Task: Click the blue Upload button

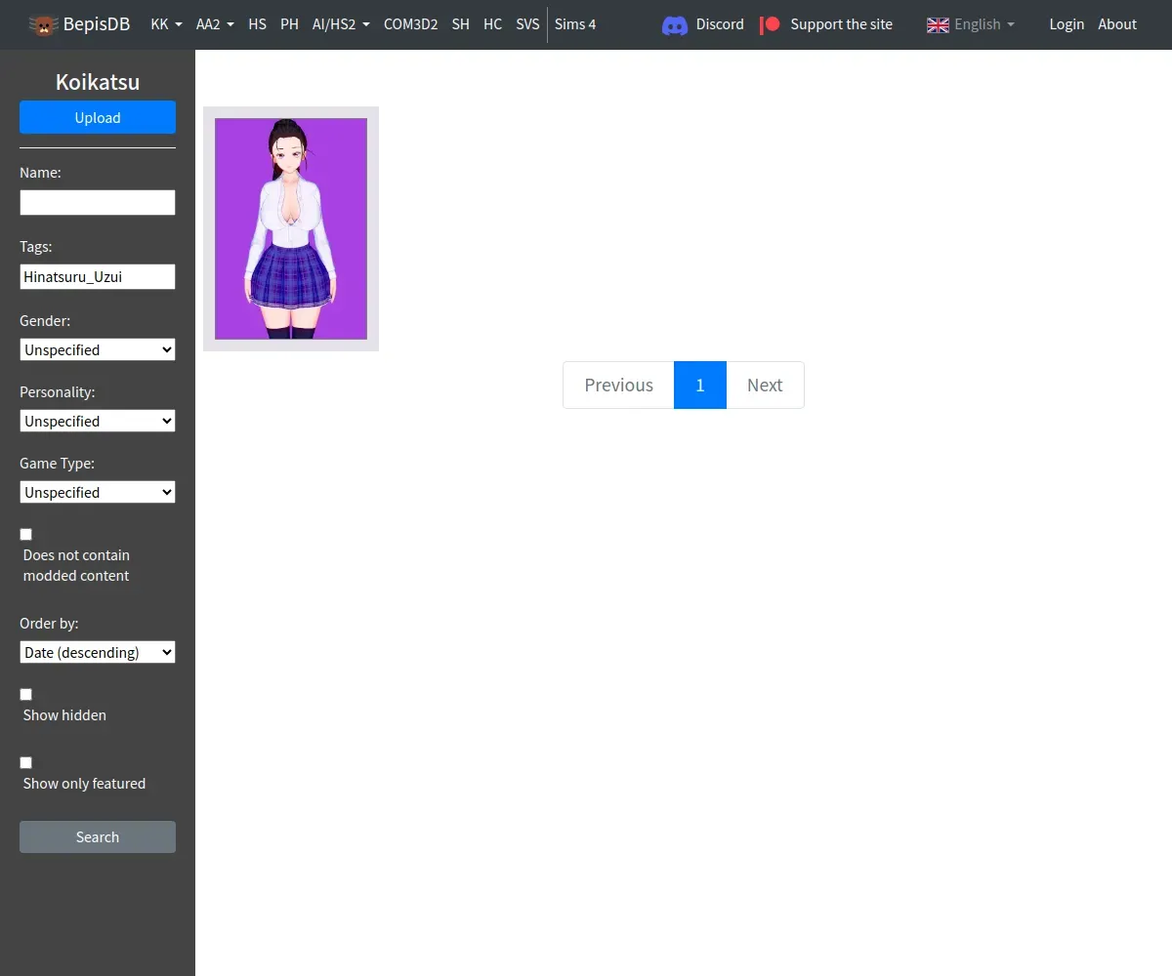Action: coord(98,117)
